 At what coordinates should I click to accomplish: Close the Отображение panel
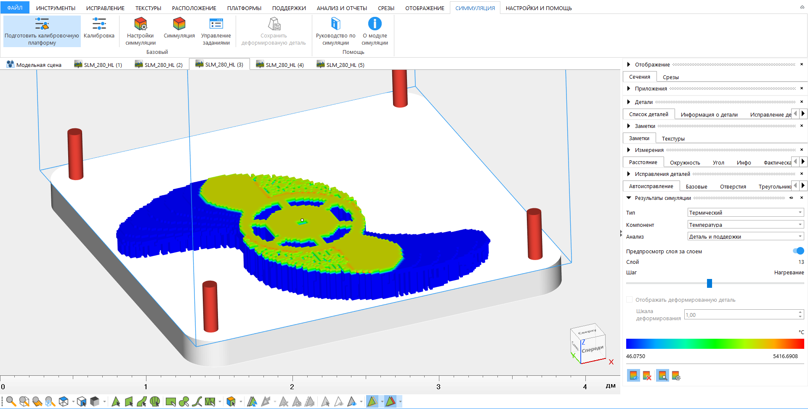tap(801, 64)
